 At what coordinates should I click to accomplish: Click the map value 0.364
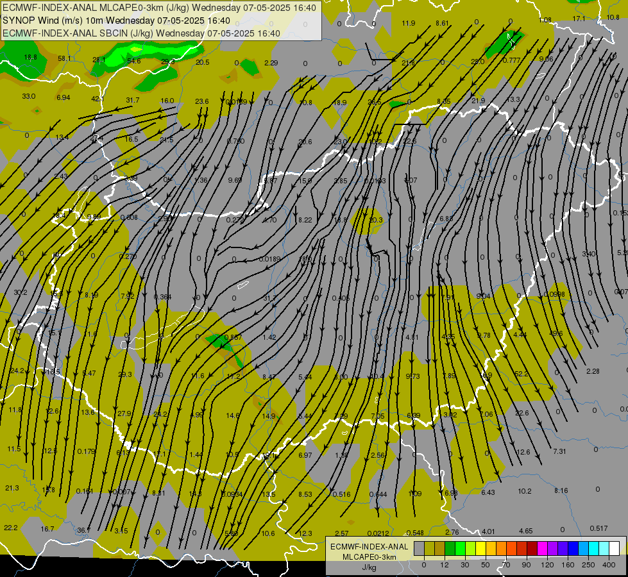tap(162, 297)
